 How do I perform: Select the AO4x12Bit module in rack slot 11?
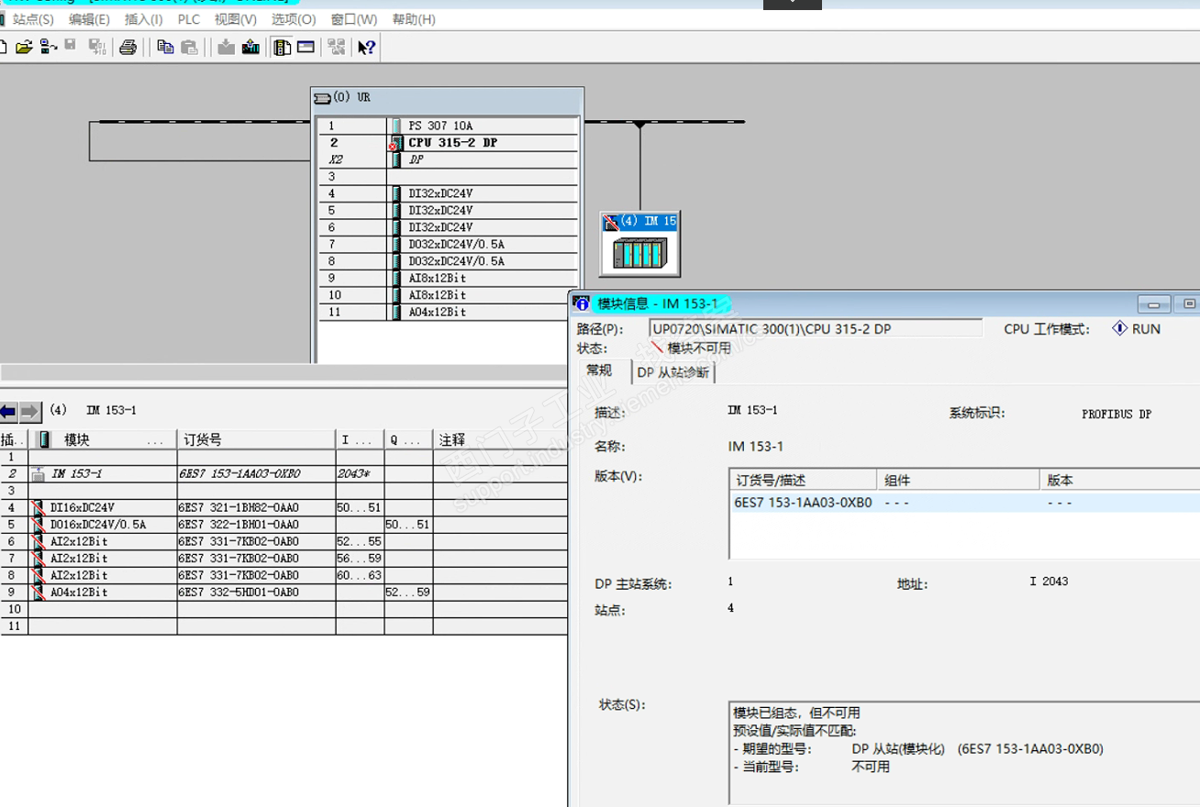[x=449, y=312]
